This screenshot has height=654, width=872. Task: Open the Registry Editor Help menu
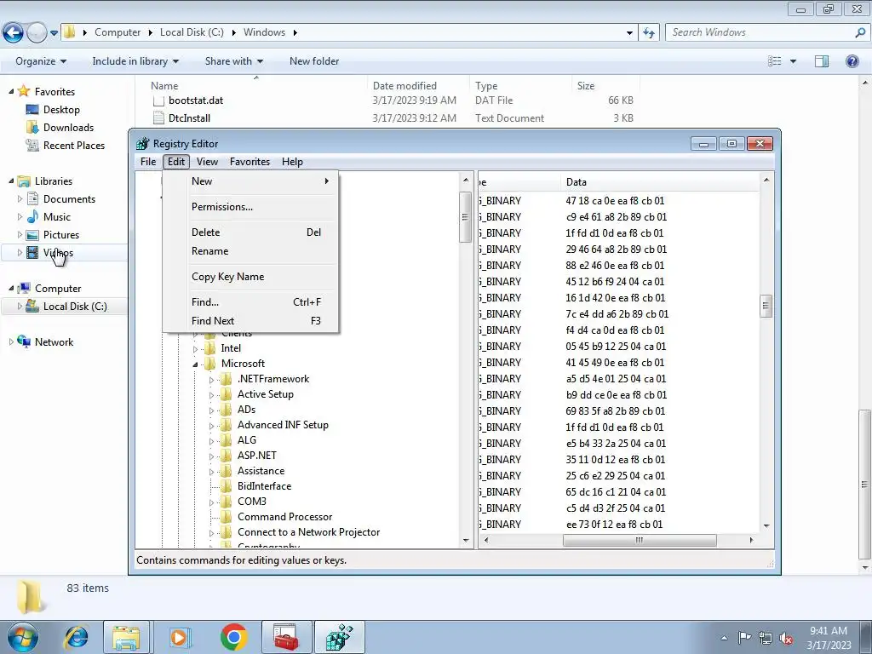click(x=292, y=162)
